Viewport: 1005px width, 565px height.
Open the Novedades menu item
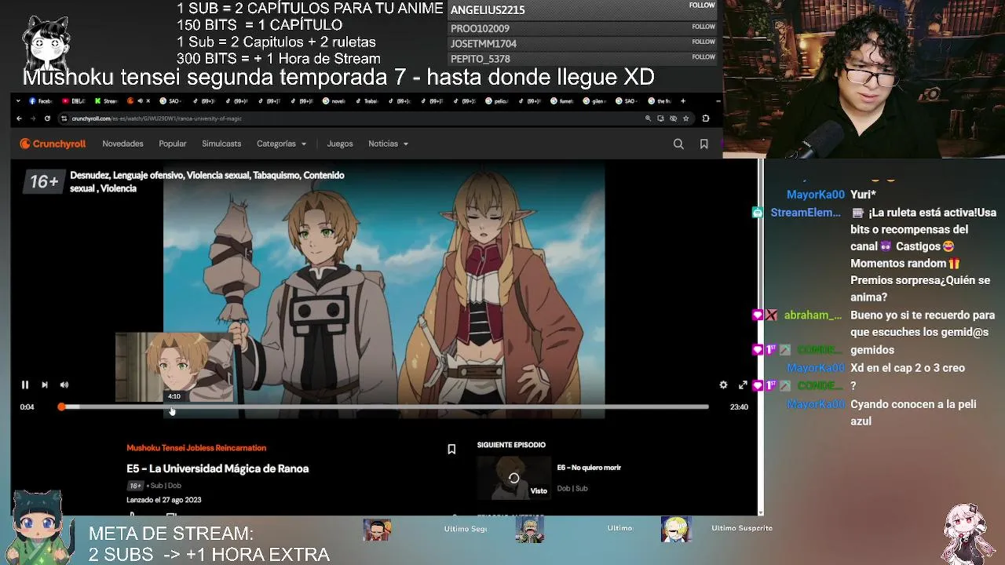tap(122, 144)
